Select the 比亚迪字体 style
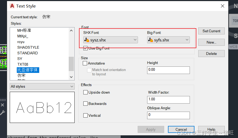 pos(28,70)
